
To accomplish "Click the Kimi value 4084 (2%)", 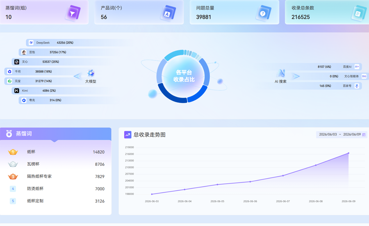I will (x=49, y=90).
